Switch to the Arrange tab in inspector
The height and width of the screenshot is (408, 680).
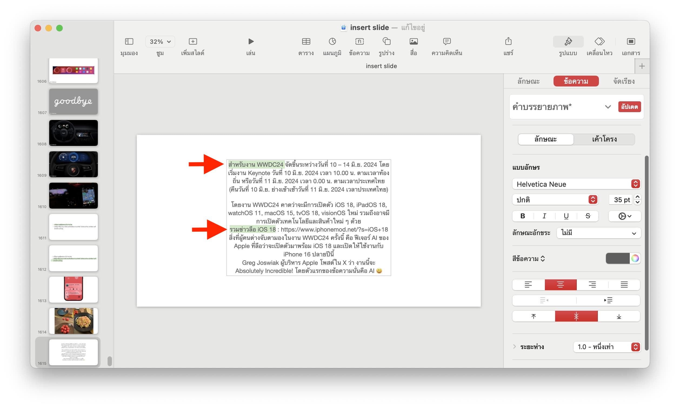tap(624, 81)
